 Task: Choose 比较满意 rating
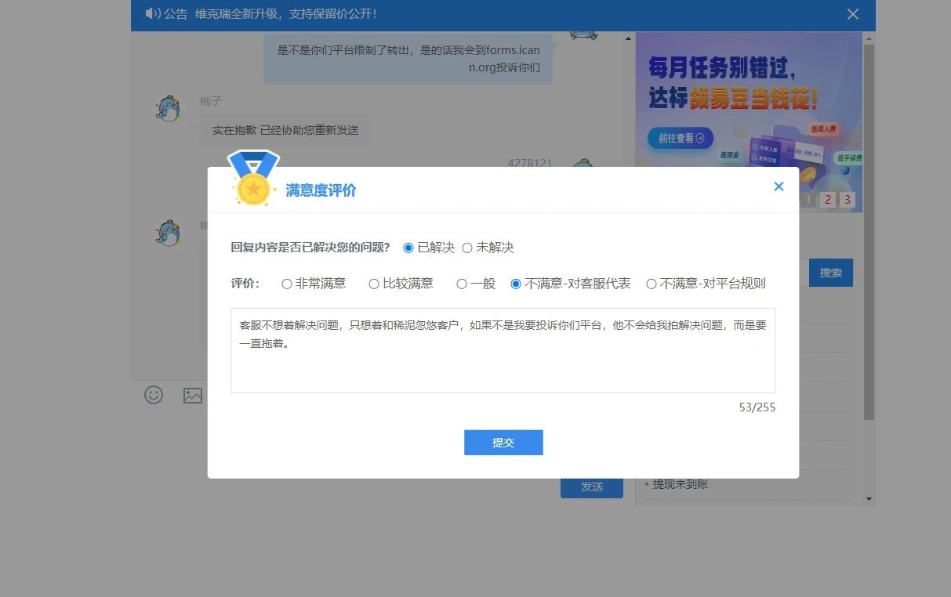point(374,284)
